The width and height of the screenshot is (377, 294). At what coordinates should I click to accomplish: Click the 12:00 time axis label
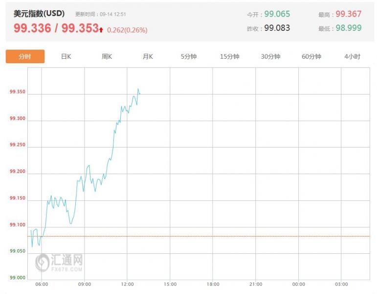(127, 284)
